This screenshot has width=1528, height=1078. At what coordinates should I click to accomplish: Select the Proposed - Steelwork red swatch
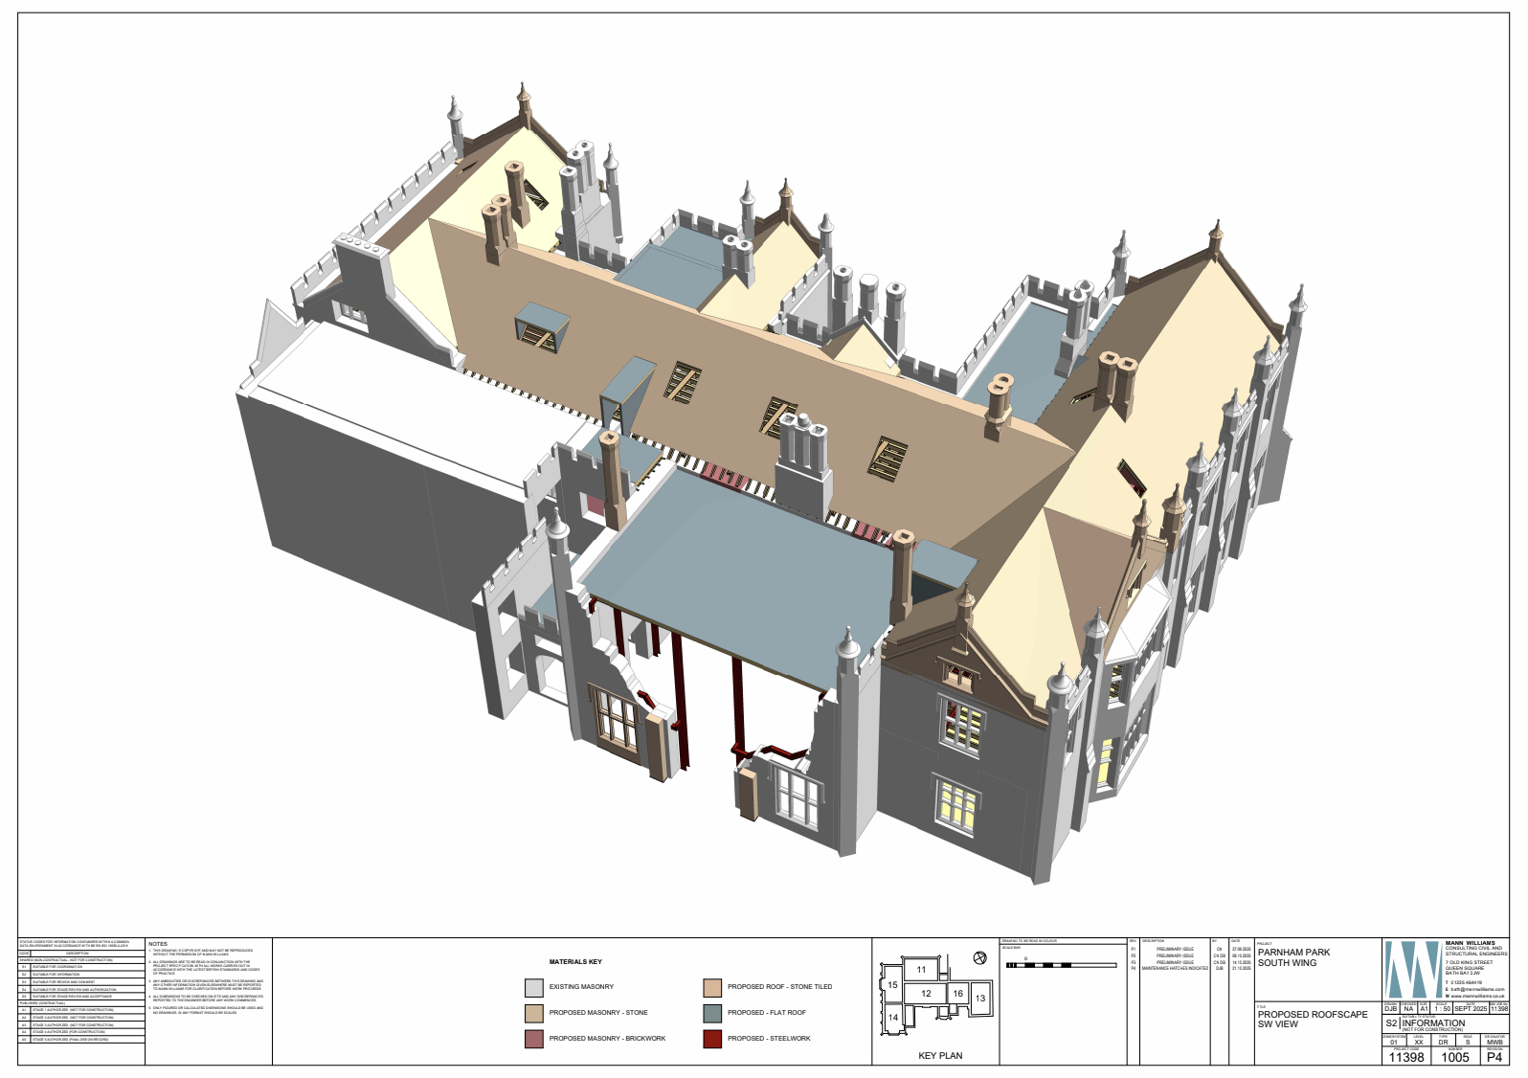tap(712, 1039)
